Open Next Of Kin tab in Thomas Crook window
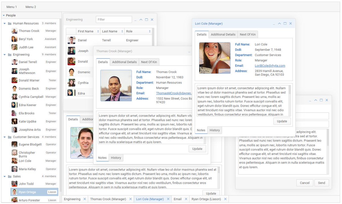 coord(149,62)
